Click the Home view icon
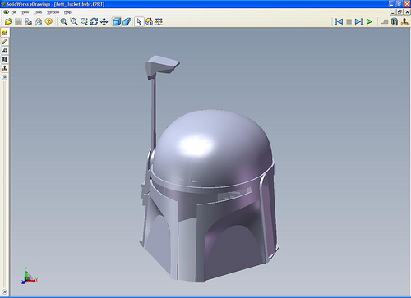The height and width of the screenshot is (298, 411). coord(150,21)
